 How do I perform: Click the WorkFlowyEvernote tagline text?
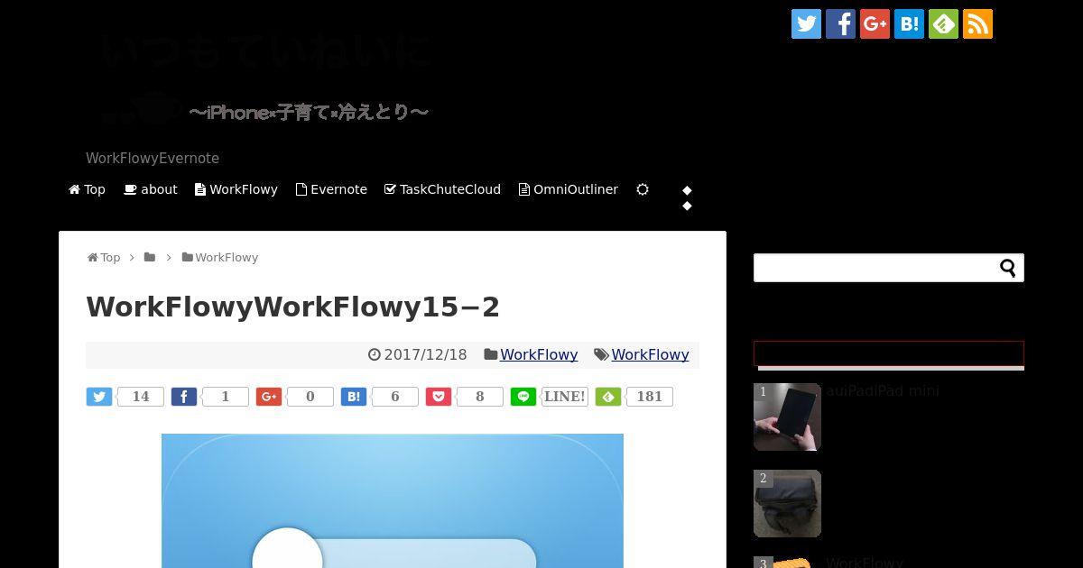(153, 158)
